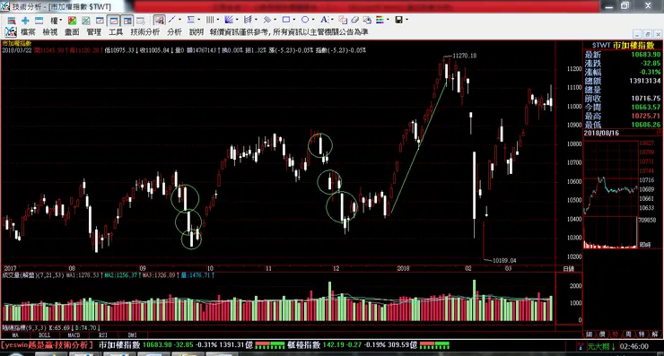Click the icon right of the eraser
Image resolution: width=664 pixels, height=356 pixels.
tap(367, 20)
